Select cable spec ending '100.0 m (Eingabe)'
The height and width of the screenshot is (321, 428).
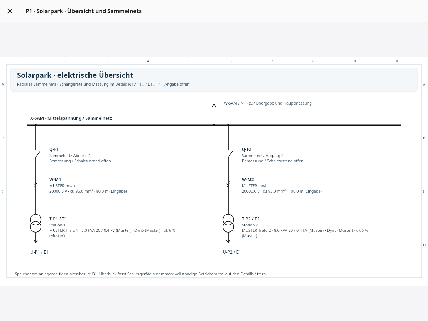pos(282,191)
